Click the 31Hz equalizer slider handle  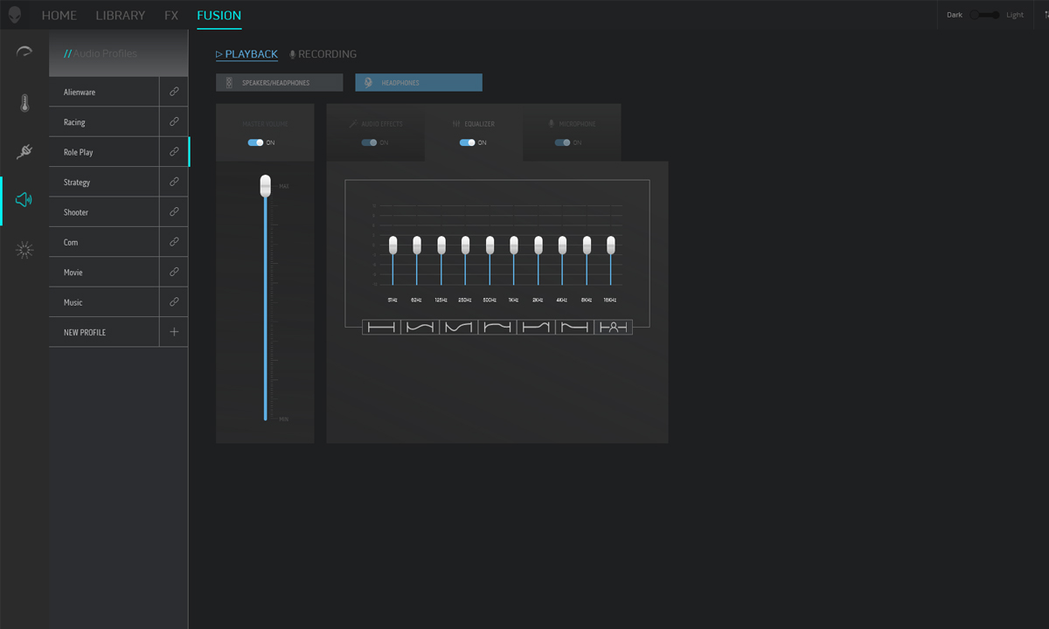point(393,245)
